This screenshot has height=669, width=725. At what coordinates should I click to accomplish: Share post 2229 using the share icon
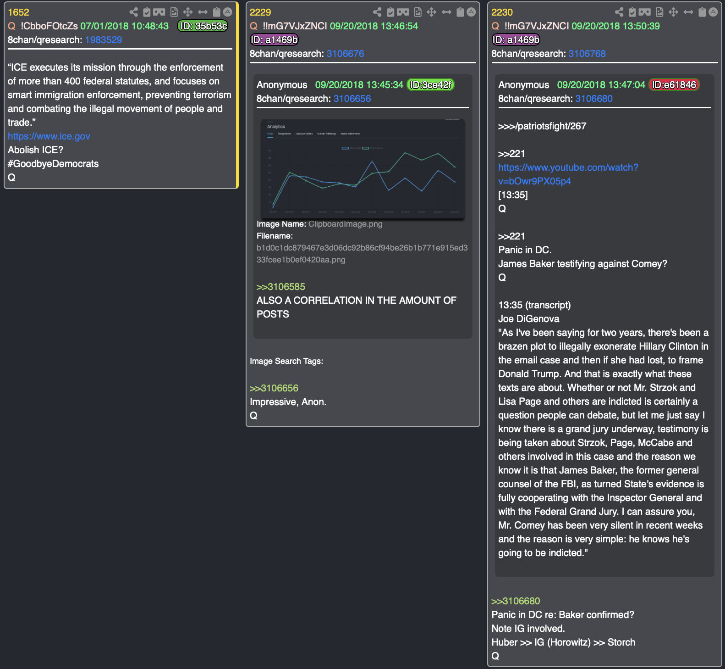pos(377,12)
